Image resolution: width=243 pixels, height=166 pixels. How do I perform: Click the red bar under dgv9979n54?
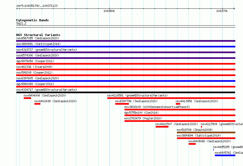pyautogui.click(x=126, y=64)
